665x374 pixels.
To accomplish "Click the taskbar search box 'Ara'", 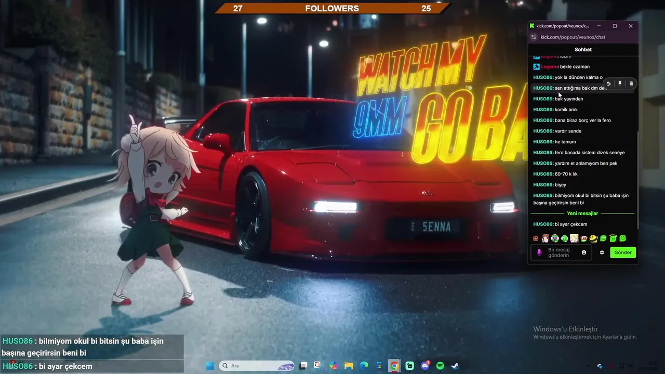I will pyautogui.click(x=257, y=366).
